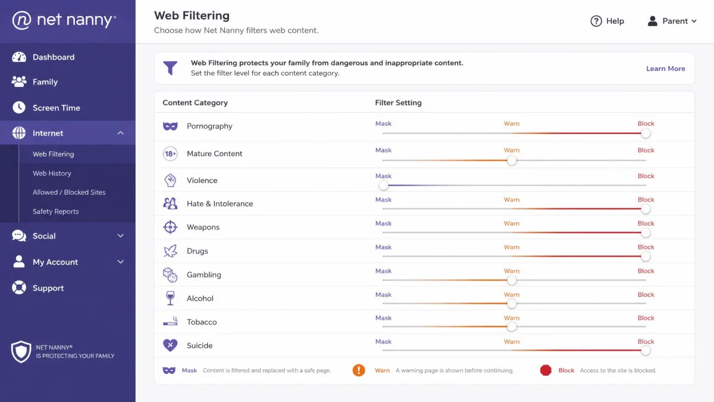Click the Support lifebuoy icon
The width and height of the screenshot is (714, 402).
pos(19,288)
